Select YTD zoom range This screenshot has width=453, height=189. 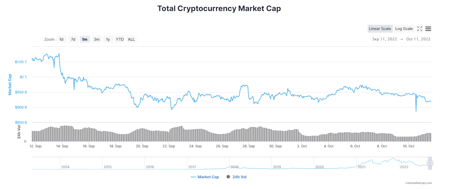click(120, 39)
